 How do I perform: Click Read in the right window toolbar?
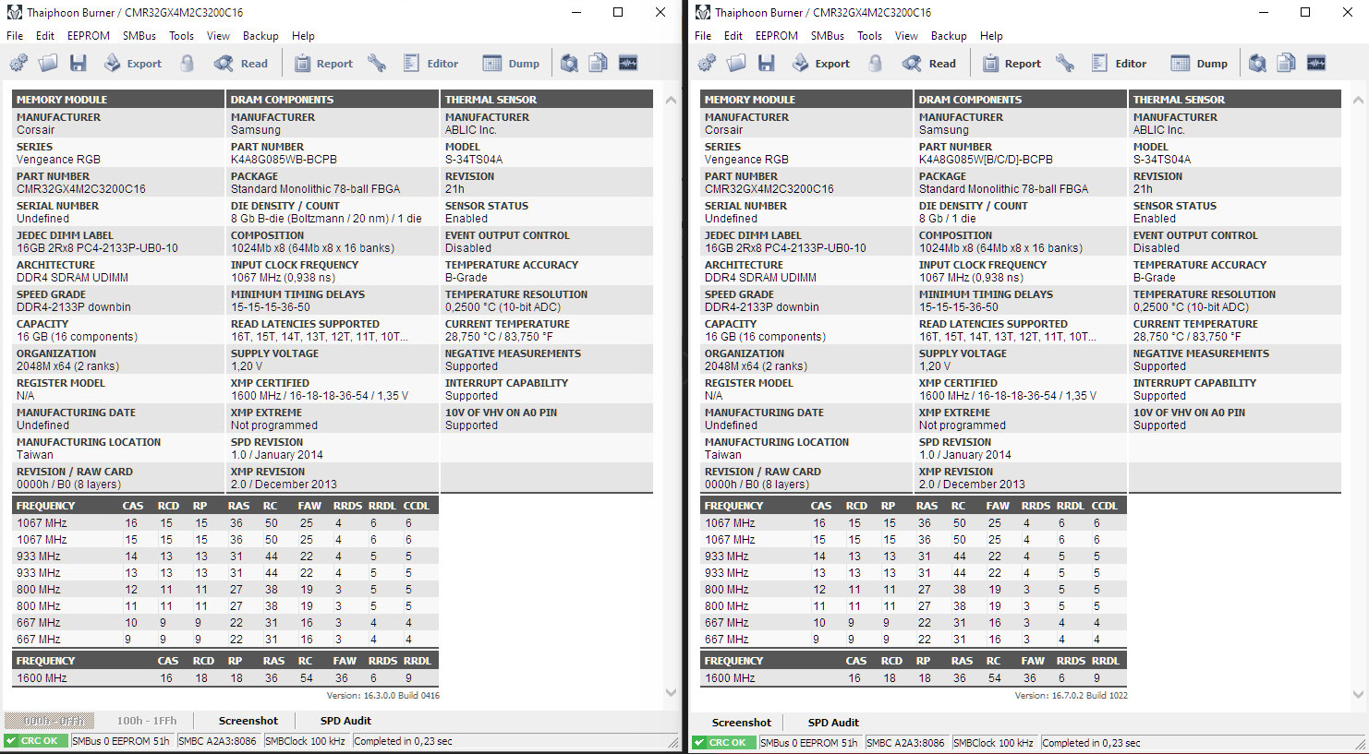[929, 64]
